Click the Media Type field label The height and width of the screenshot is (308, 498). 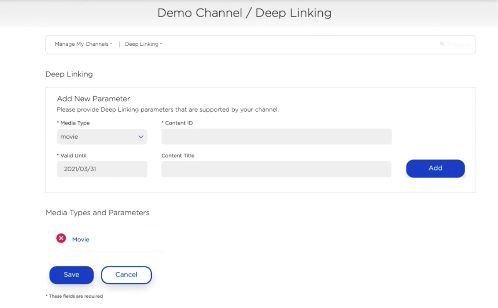[x=73, y=123]
